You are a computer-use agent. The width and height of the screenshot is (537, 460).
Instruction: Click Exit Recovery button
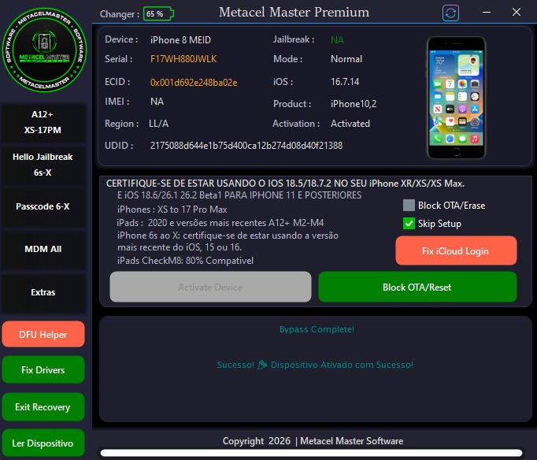[43, 407]
